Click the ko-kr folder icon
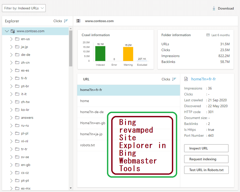 point(17,110)
